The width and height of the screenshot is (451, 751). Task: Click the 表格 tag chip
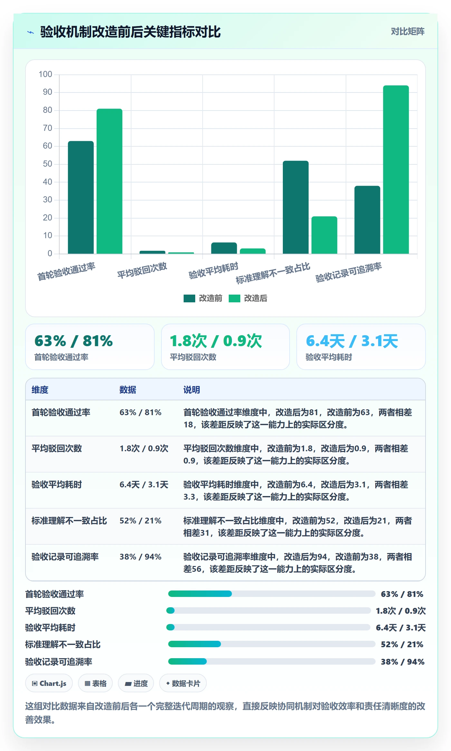[x=95, y=683]
